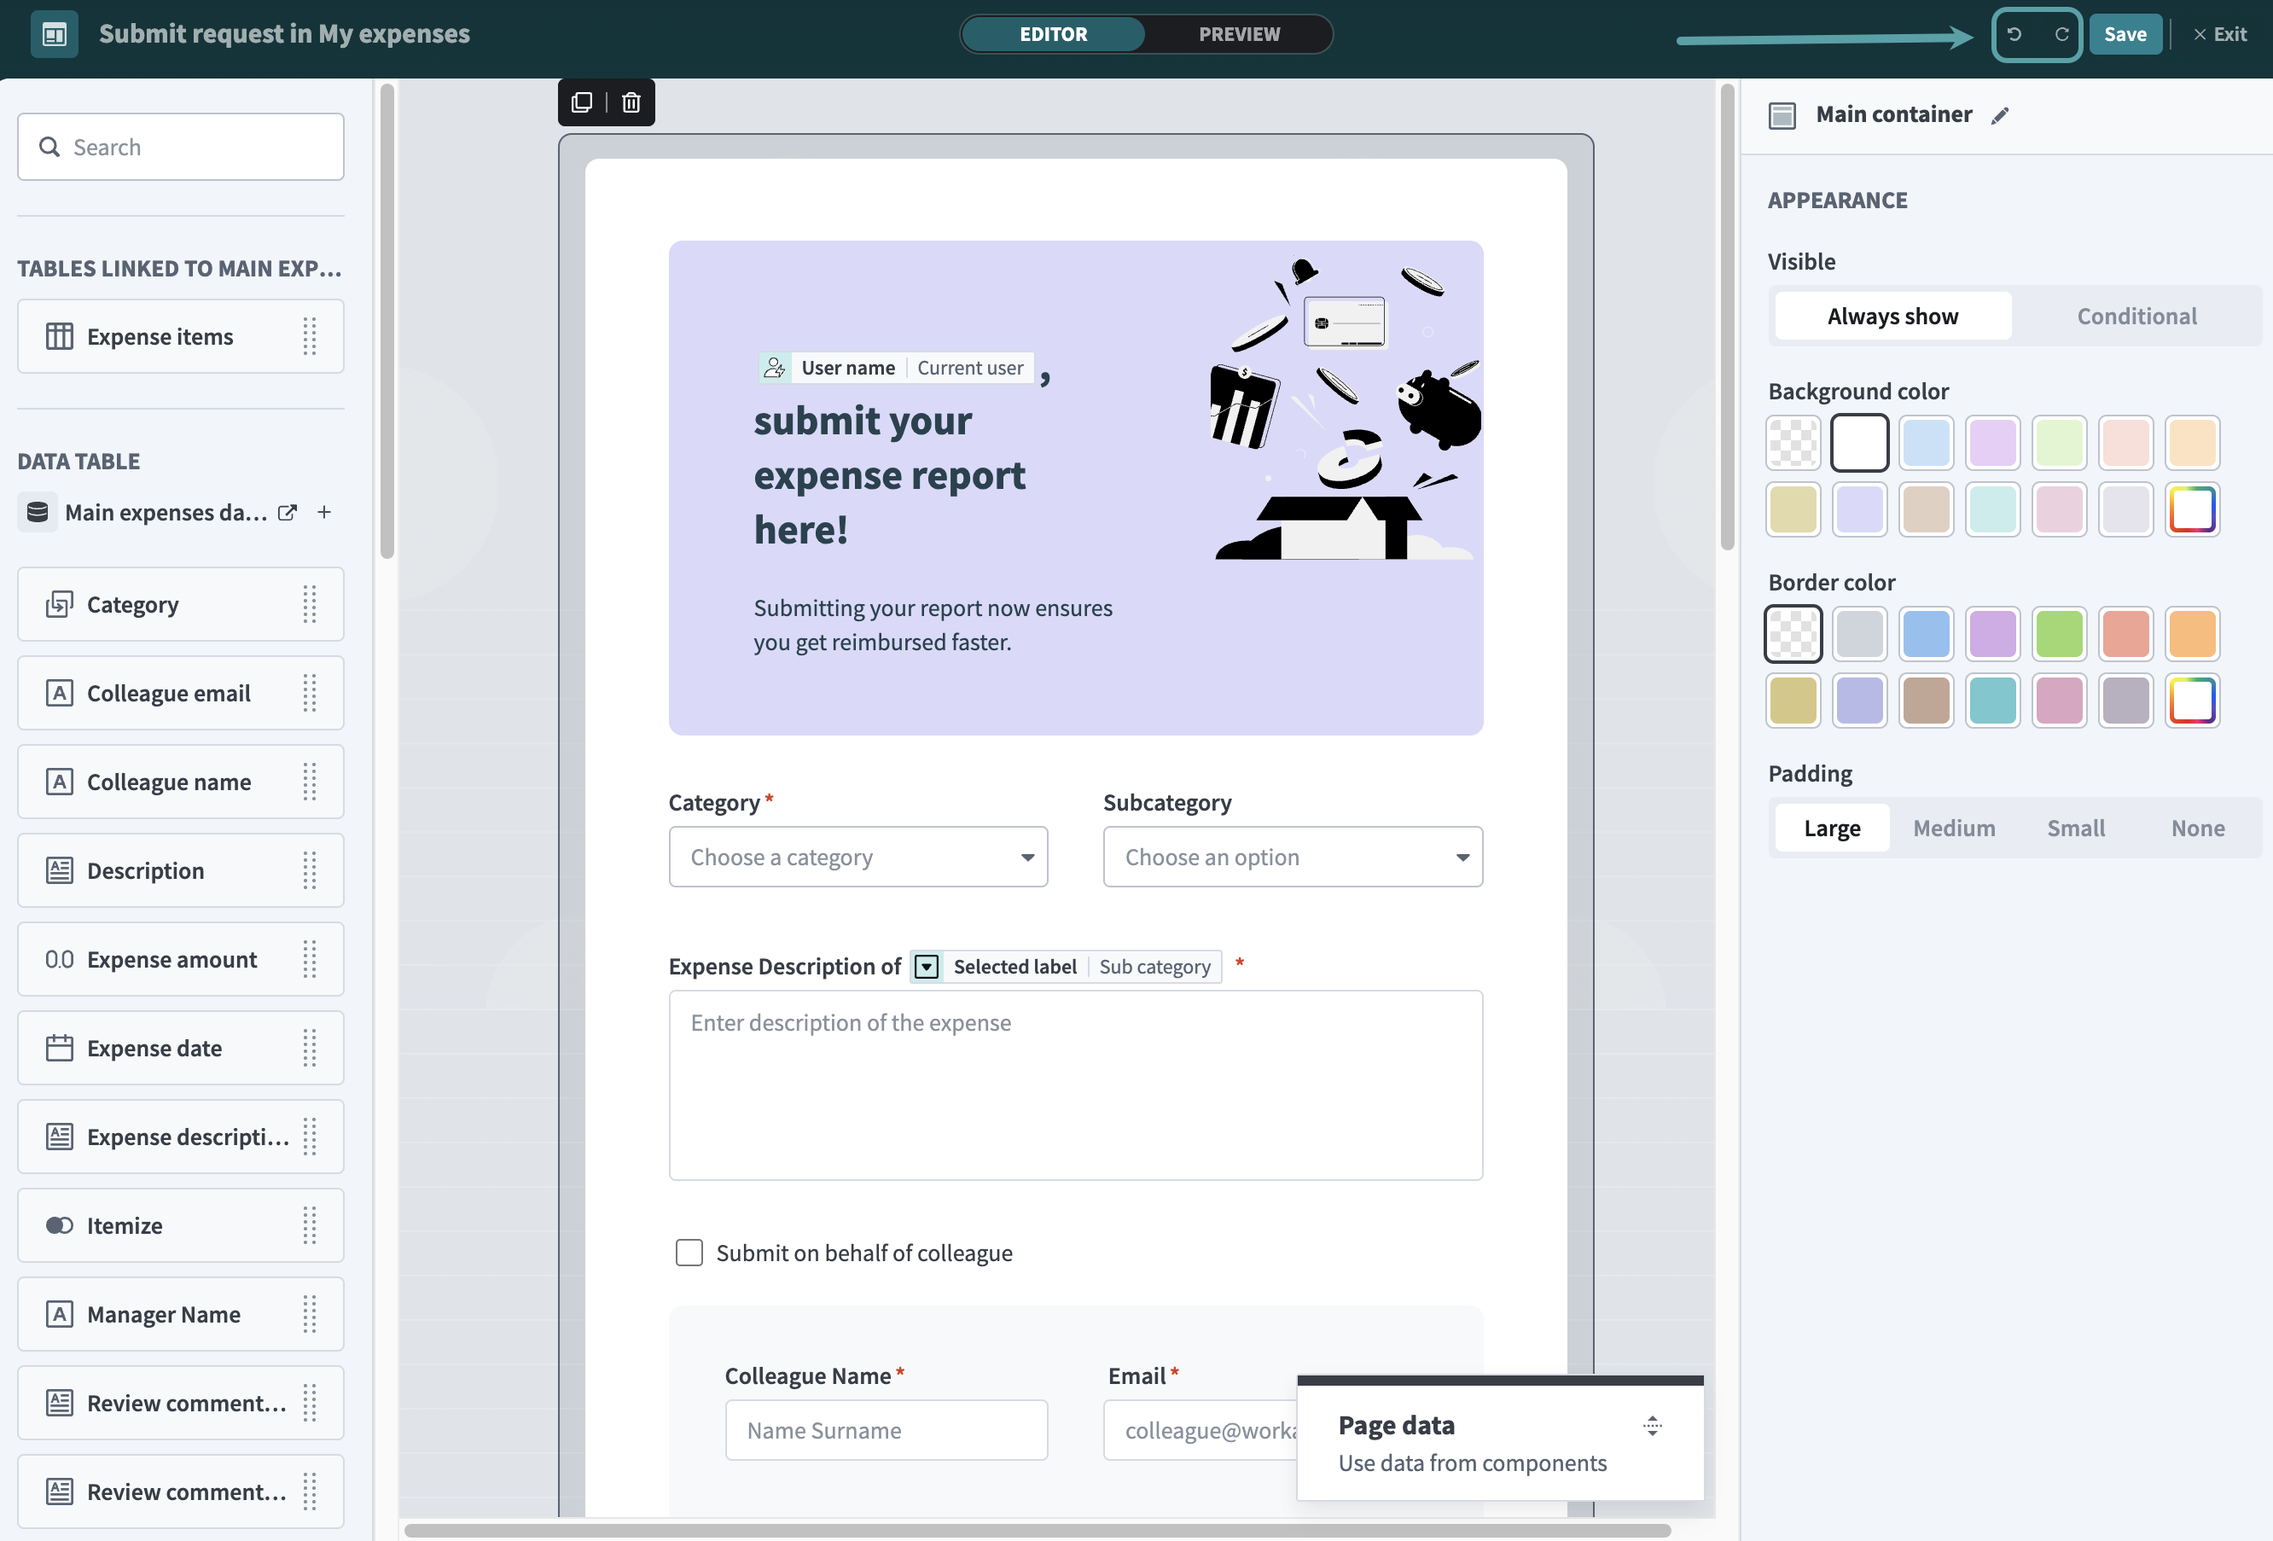Delete the selected container with trash icon
This screenshot has width=2273, height=1541.
(631, 102)
